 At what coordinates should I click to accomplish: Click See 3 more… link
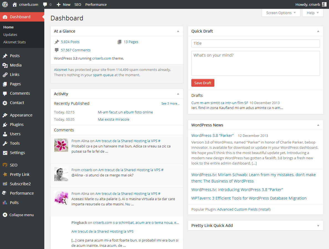(x=170, y=104)
